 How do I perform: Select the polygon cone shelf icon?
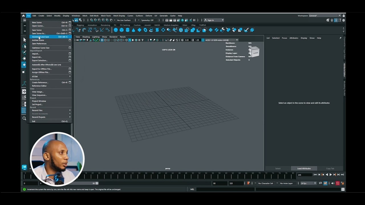(x=133, y=30)
